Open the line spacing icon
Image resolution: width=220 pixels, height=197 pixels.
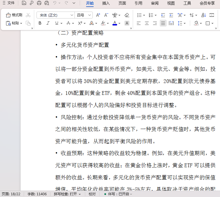pos(180,23)
